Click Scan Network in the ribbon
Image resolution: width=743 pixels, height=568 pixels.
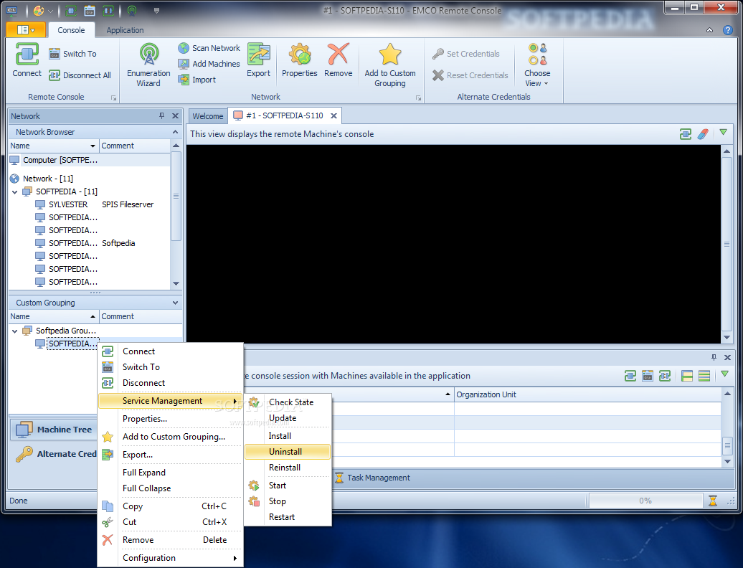[209, 48]
